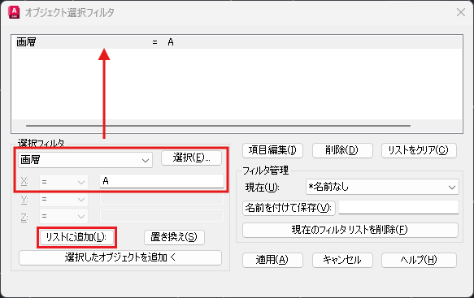Click the 選択(E)... button
The height and width of the screenshot is (298, 474).
[x=191, y=158]
